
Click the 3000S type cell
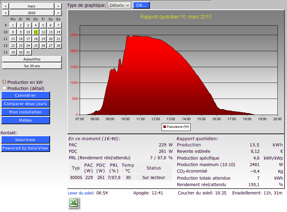(76, 177)
